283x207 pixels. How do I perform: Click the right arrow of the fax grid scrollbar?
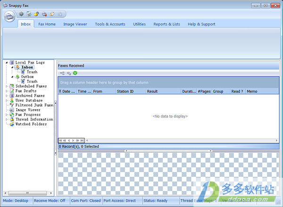click(276, 141)
